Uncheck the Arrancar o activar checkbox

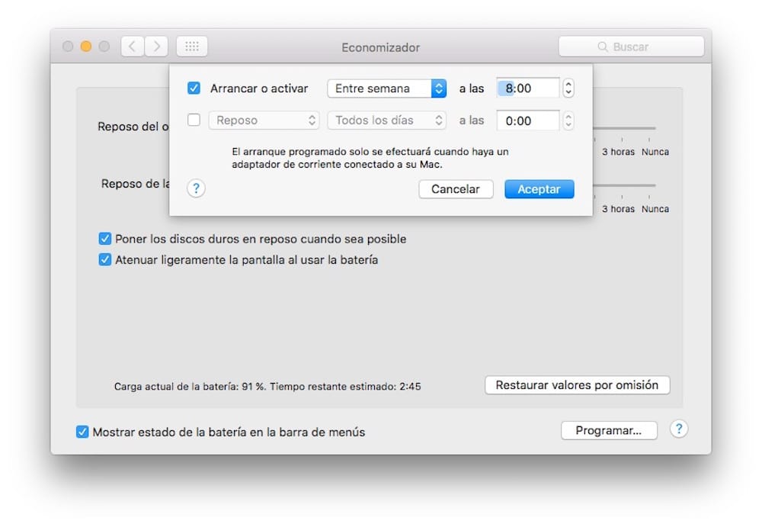pos(194,88)
